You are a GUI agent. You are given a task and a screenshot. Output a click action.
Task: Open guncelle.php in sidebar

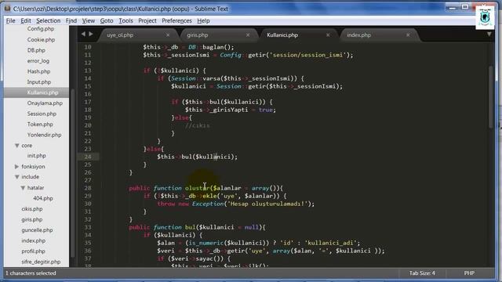(37, 230)
